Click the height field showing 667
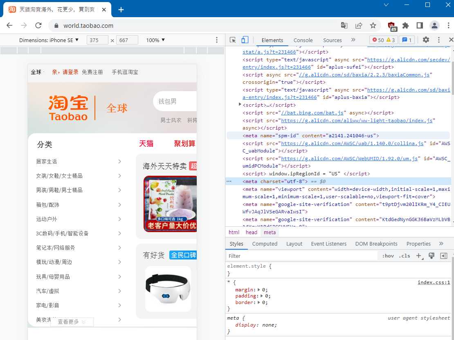454x340 pixels. coord(127,40)
